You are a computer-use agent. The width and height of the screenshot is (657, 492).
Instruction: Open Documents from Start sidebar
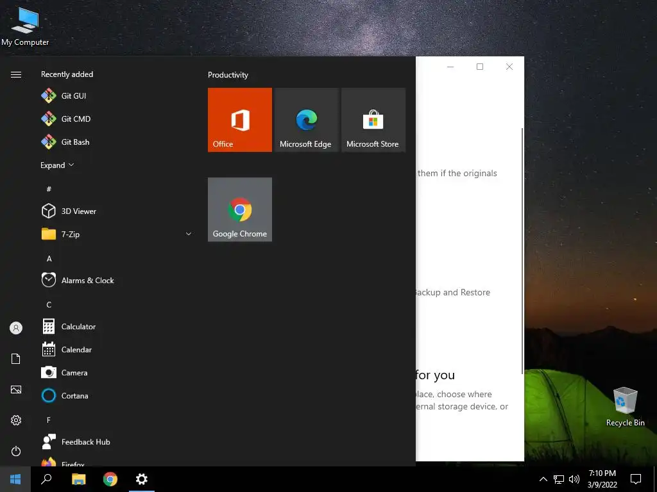[x=16, y=359]
